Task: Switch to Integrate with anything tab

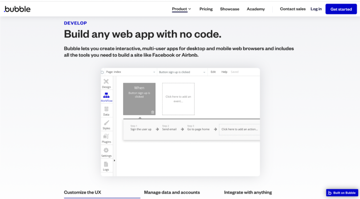Action: 248,193
